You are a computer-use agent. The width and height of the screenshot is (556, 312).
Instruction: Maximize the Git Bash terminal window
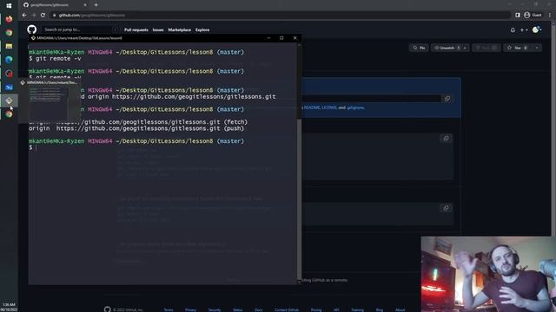click(281, 38)
